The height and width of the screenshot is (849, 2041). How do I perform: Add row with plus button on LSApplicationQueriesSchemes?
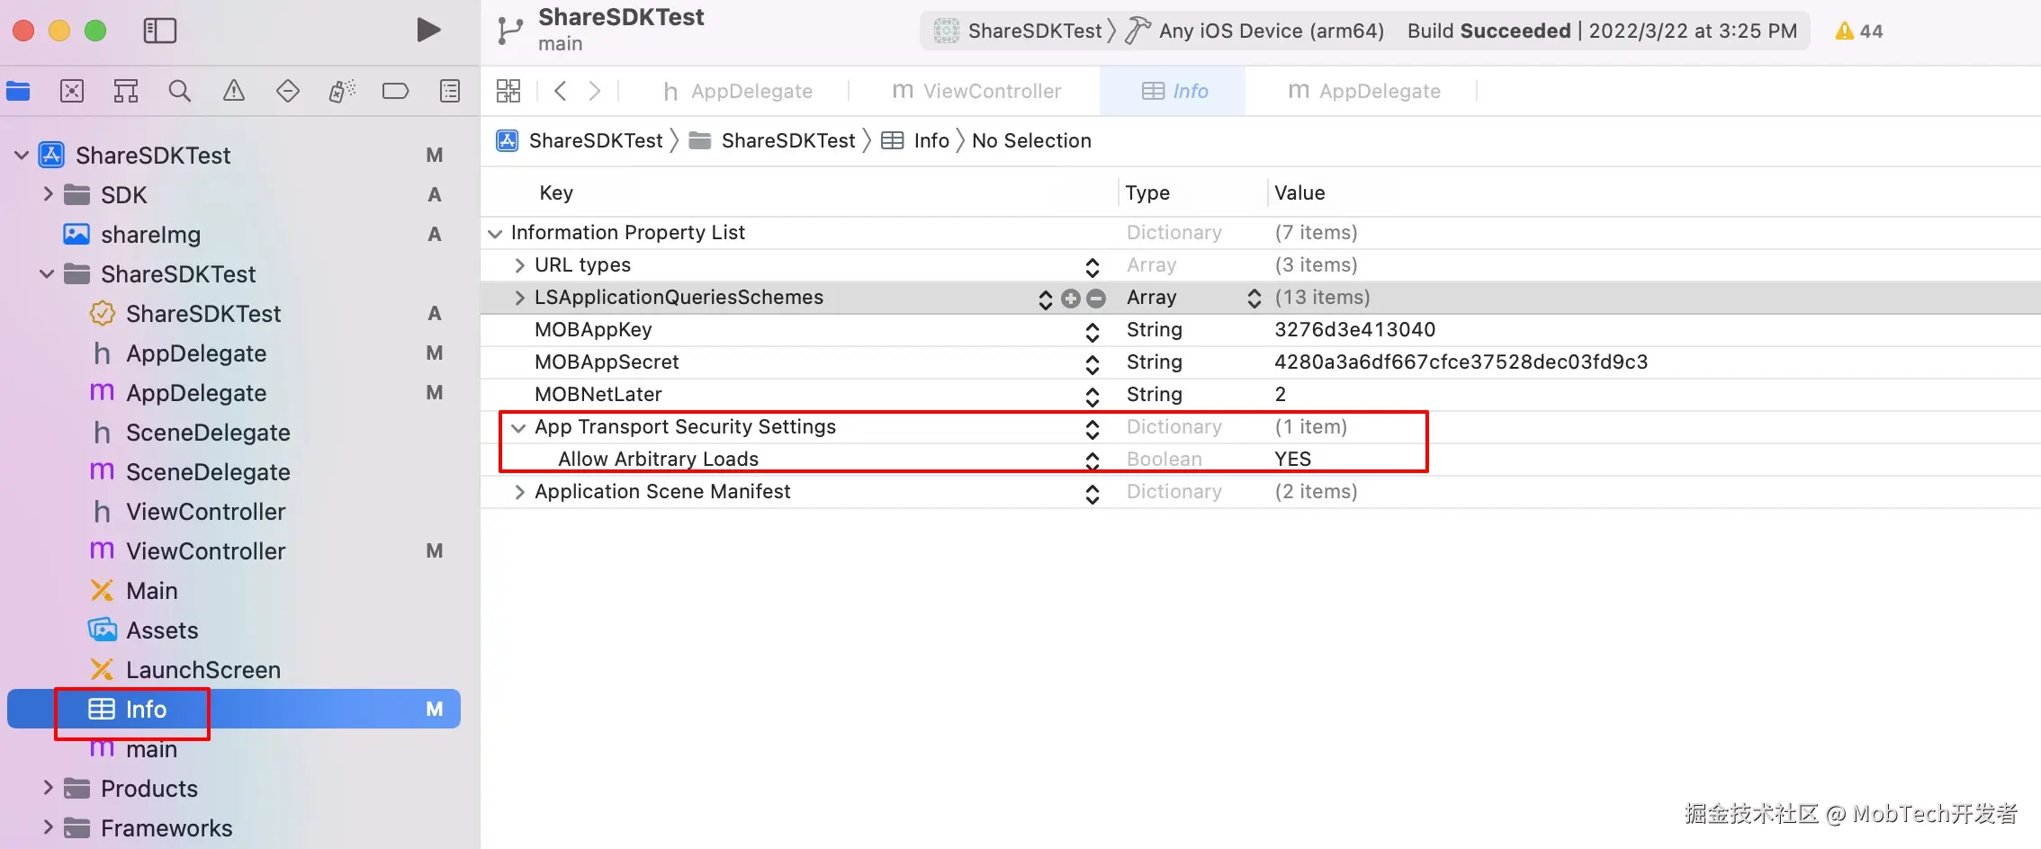coord(1070,299)
